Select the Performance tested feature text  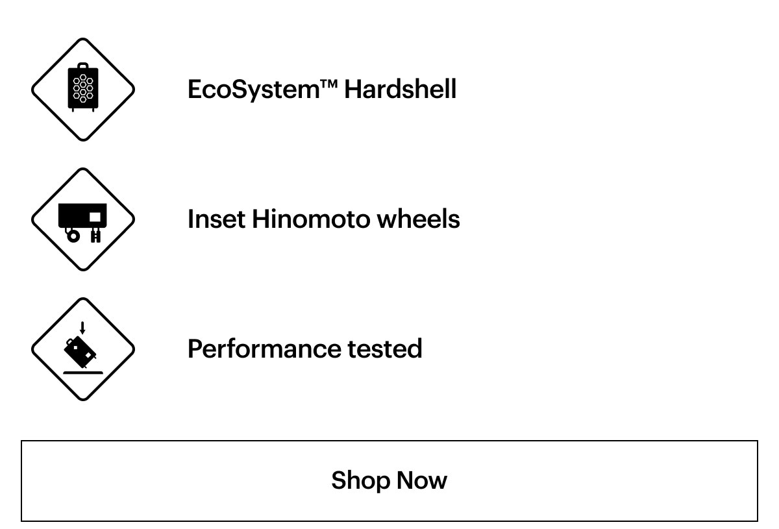tap(305, 349)
